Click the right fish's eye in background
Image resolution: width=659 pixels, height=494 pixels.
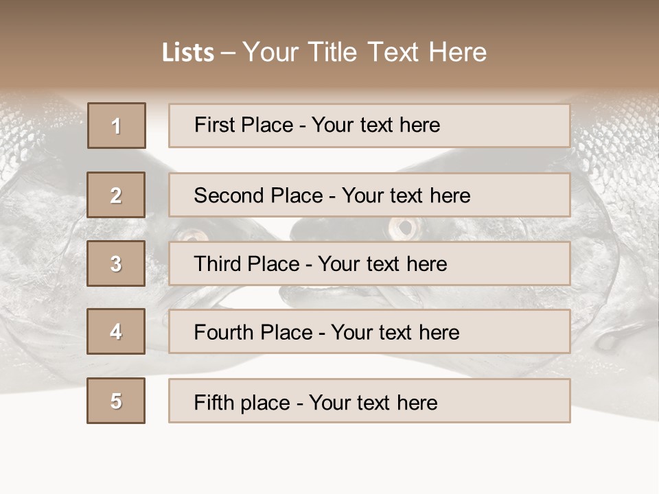(x=404, y=226)
